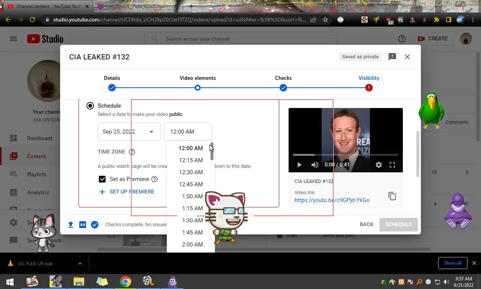This screenshot has width=481, height=289.
Task: Open the Chrome extensions puzzle icon
Action: (436, 20)
